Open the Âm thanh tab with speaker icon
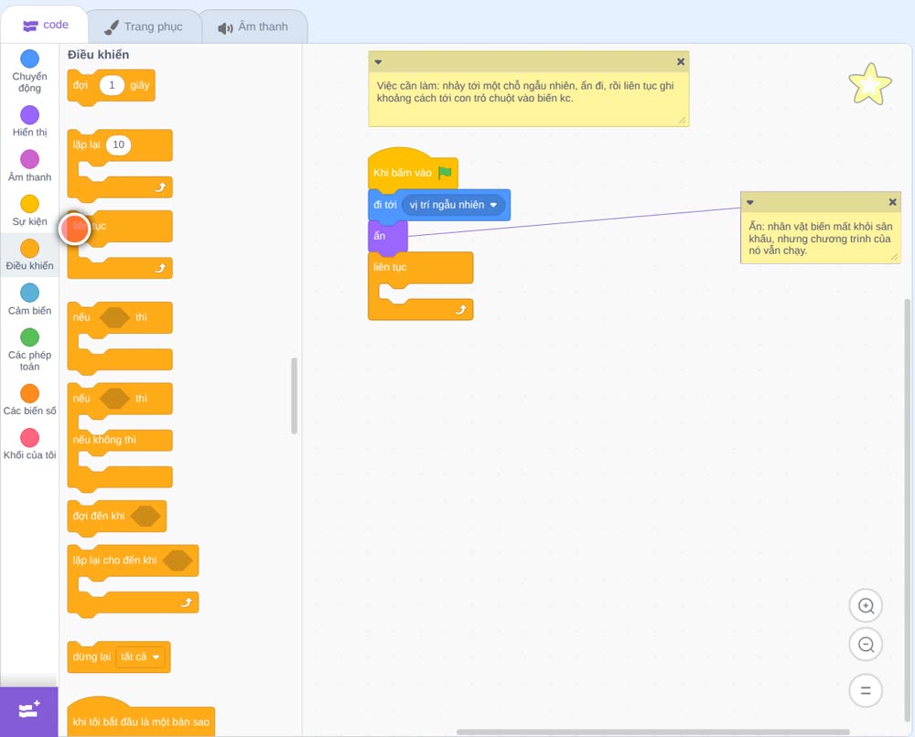 pos(253,27)
